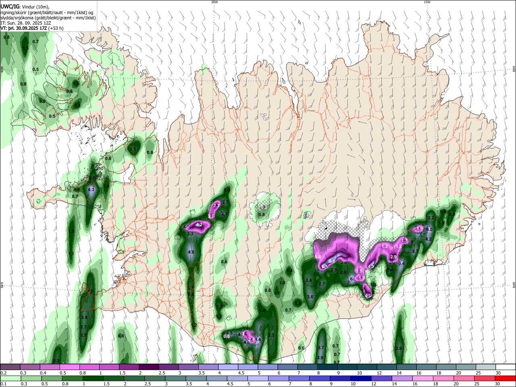Click the dark teal swatch labeled 8 in upper legend

point(327,367)
